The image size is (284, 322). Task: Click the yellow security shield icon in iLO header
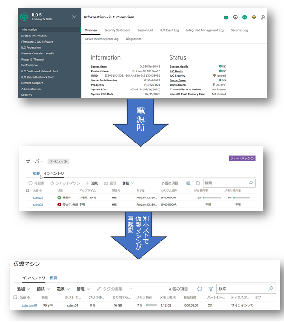(254, 18)
